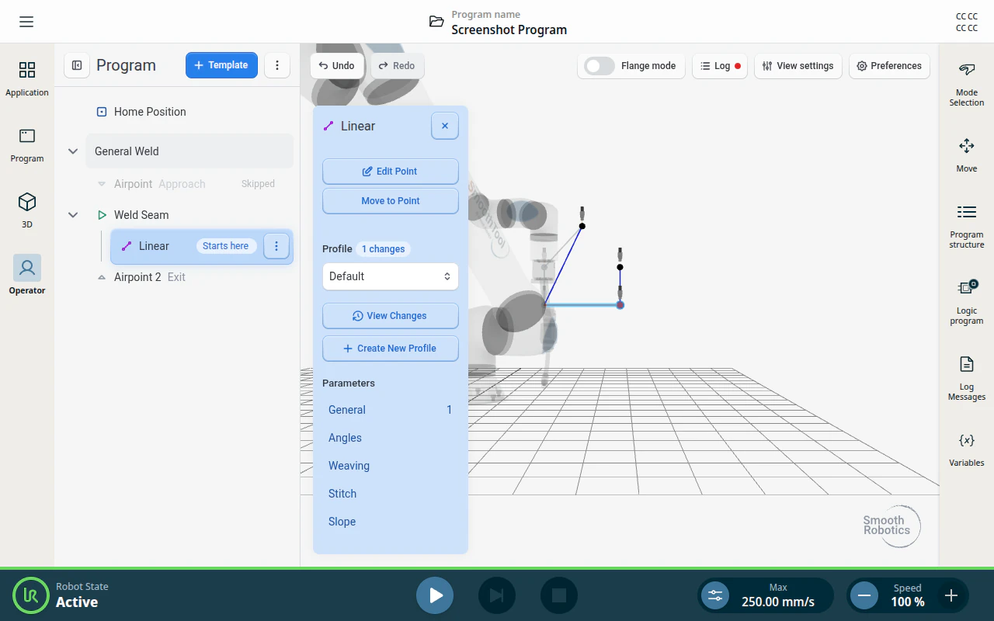The height and width of the screenshot is (621, 994).
Task: Close the Linear panel
Action: coord(445,126)
